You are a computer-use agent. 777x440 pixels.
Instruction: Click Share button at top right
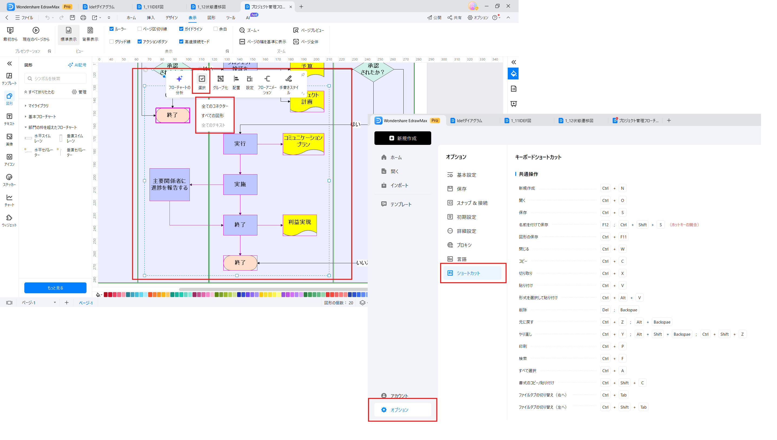tap(454, 18)
